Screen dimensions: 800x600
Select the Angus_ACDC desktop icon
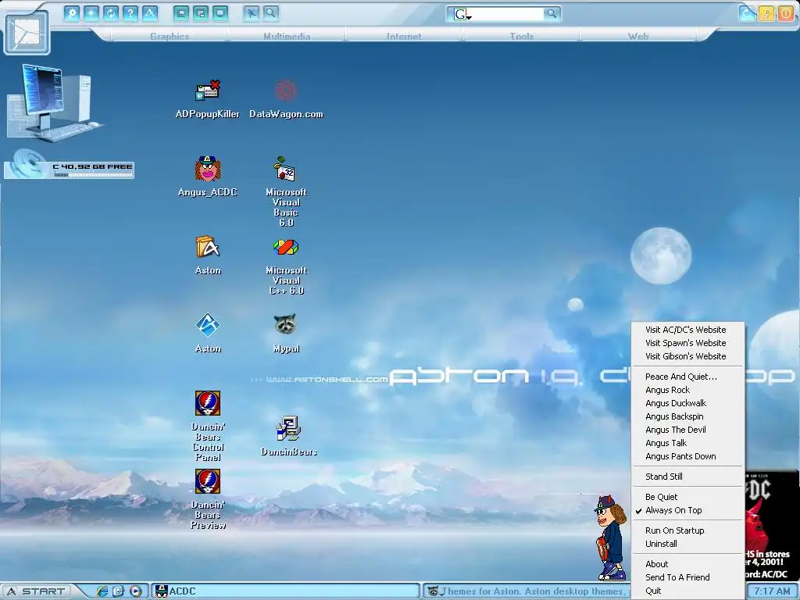click(207, 177)
